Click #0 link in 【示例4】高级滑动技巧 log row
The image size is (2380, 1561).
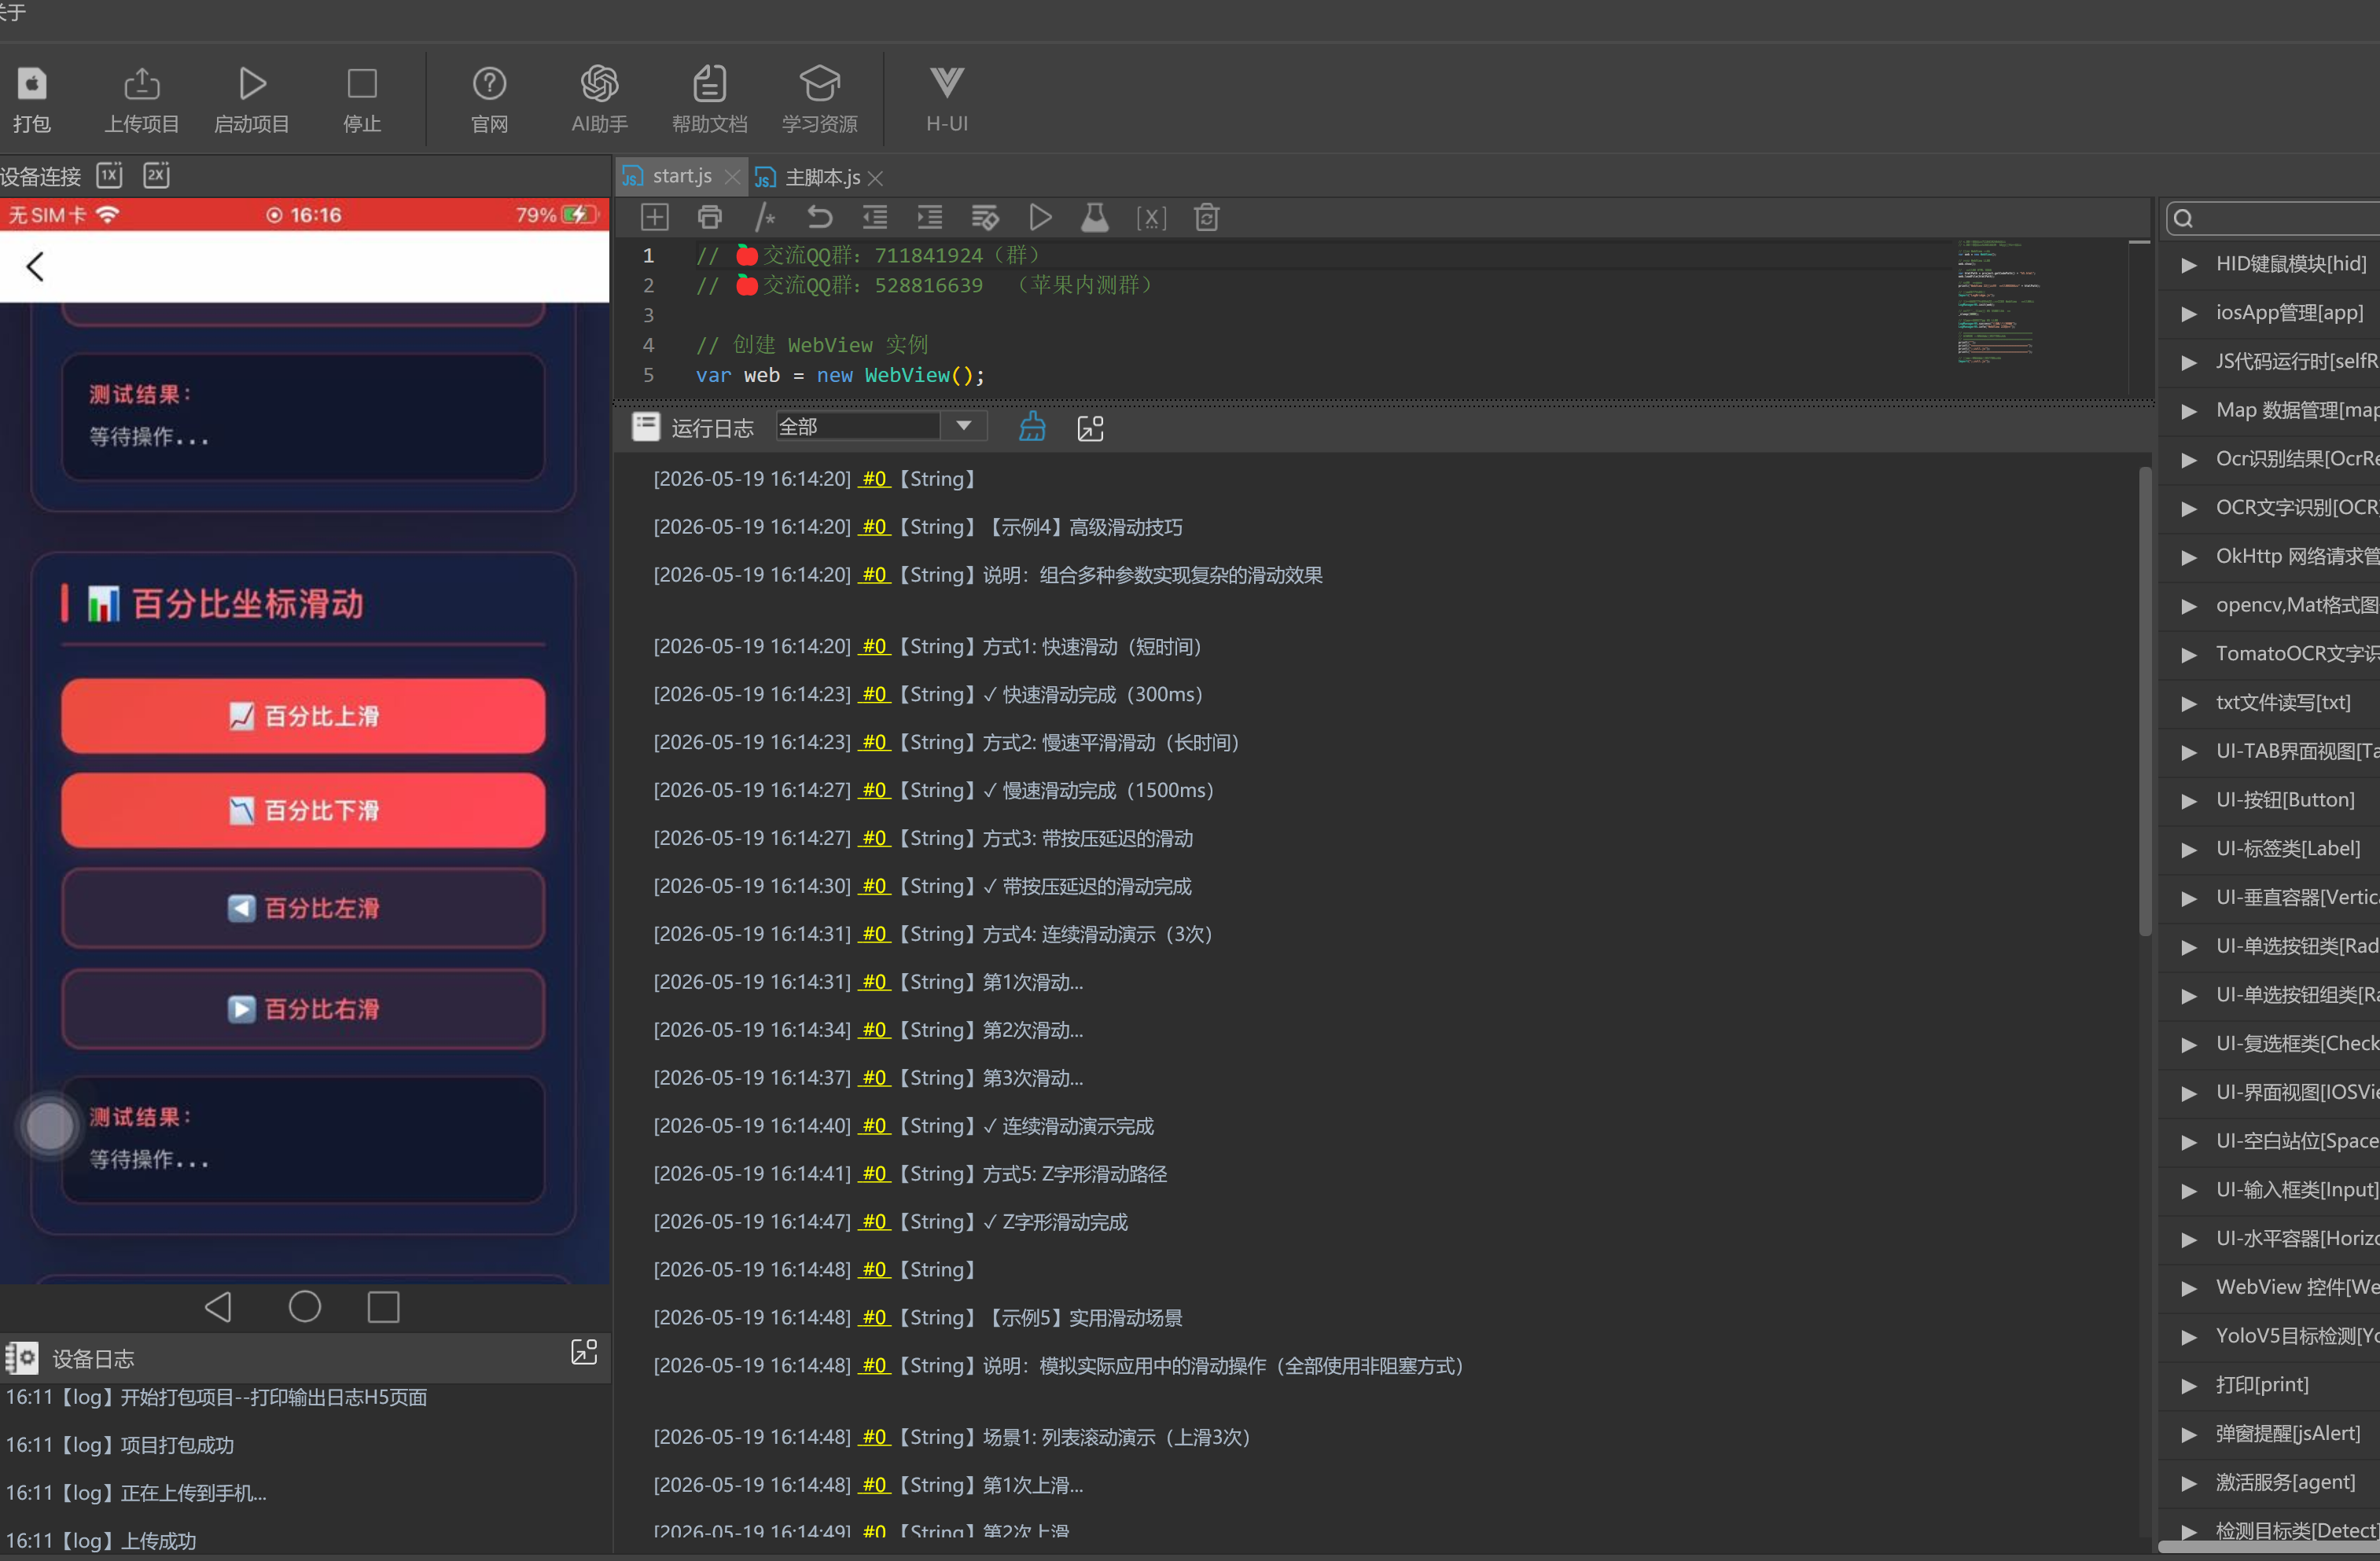874,527
